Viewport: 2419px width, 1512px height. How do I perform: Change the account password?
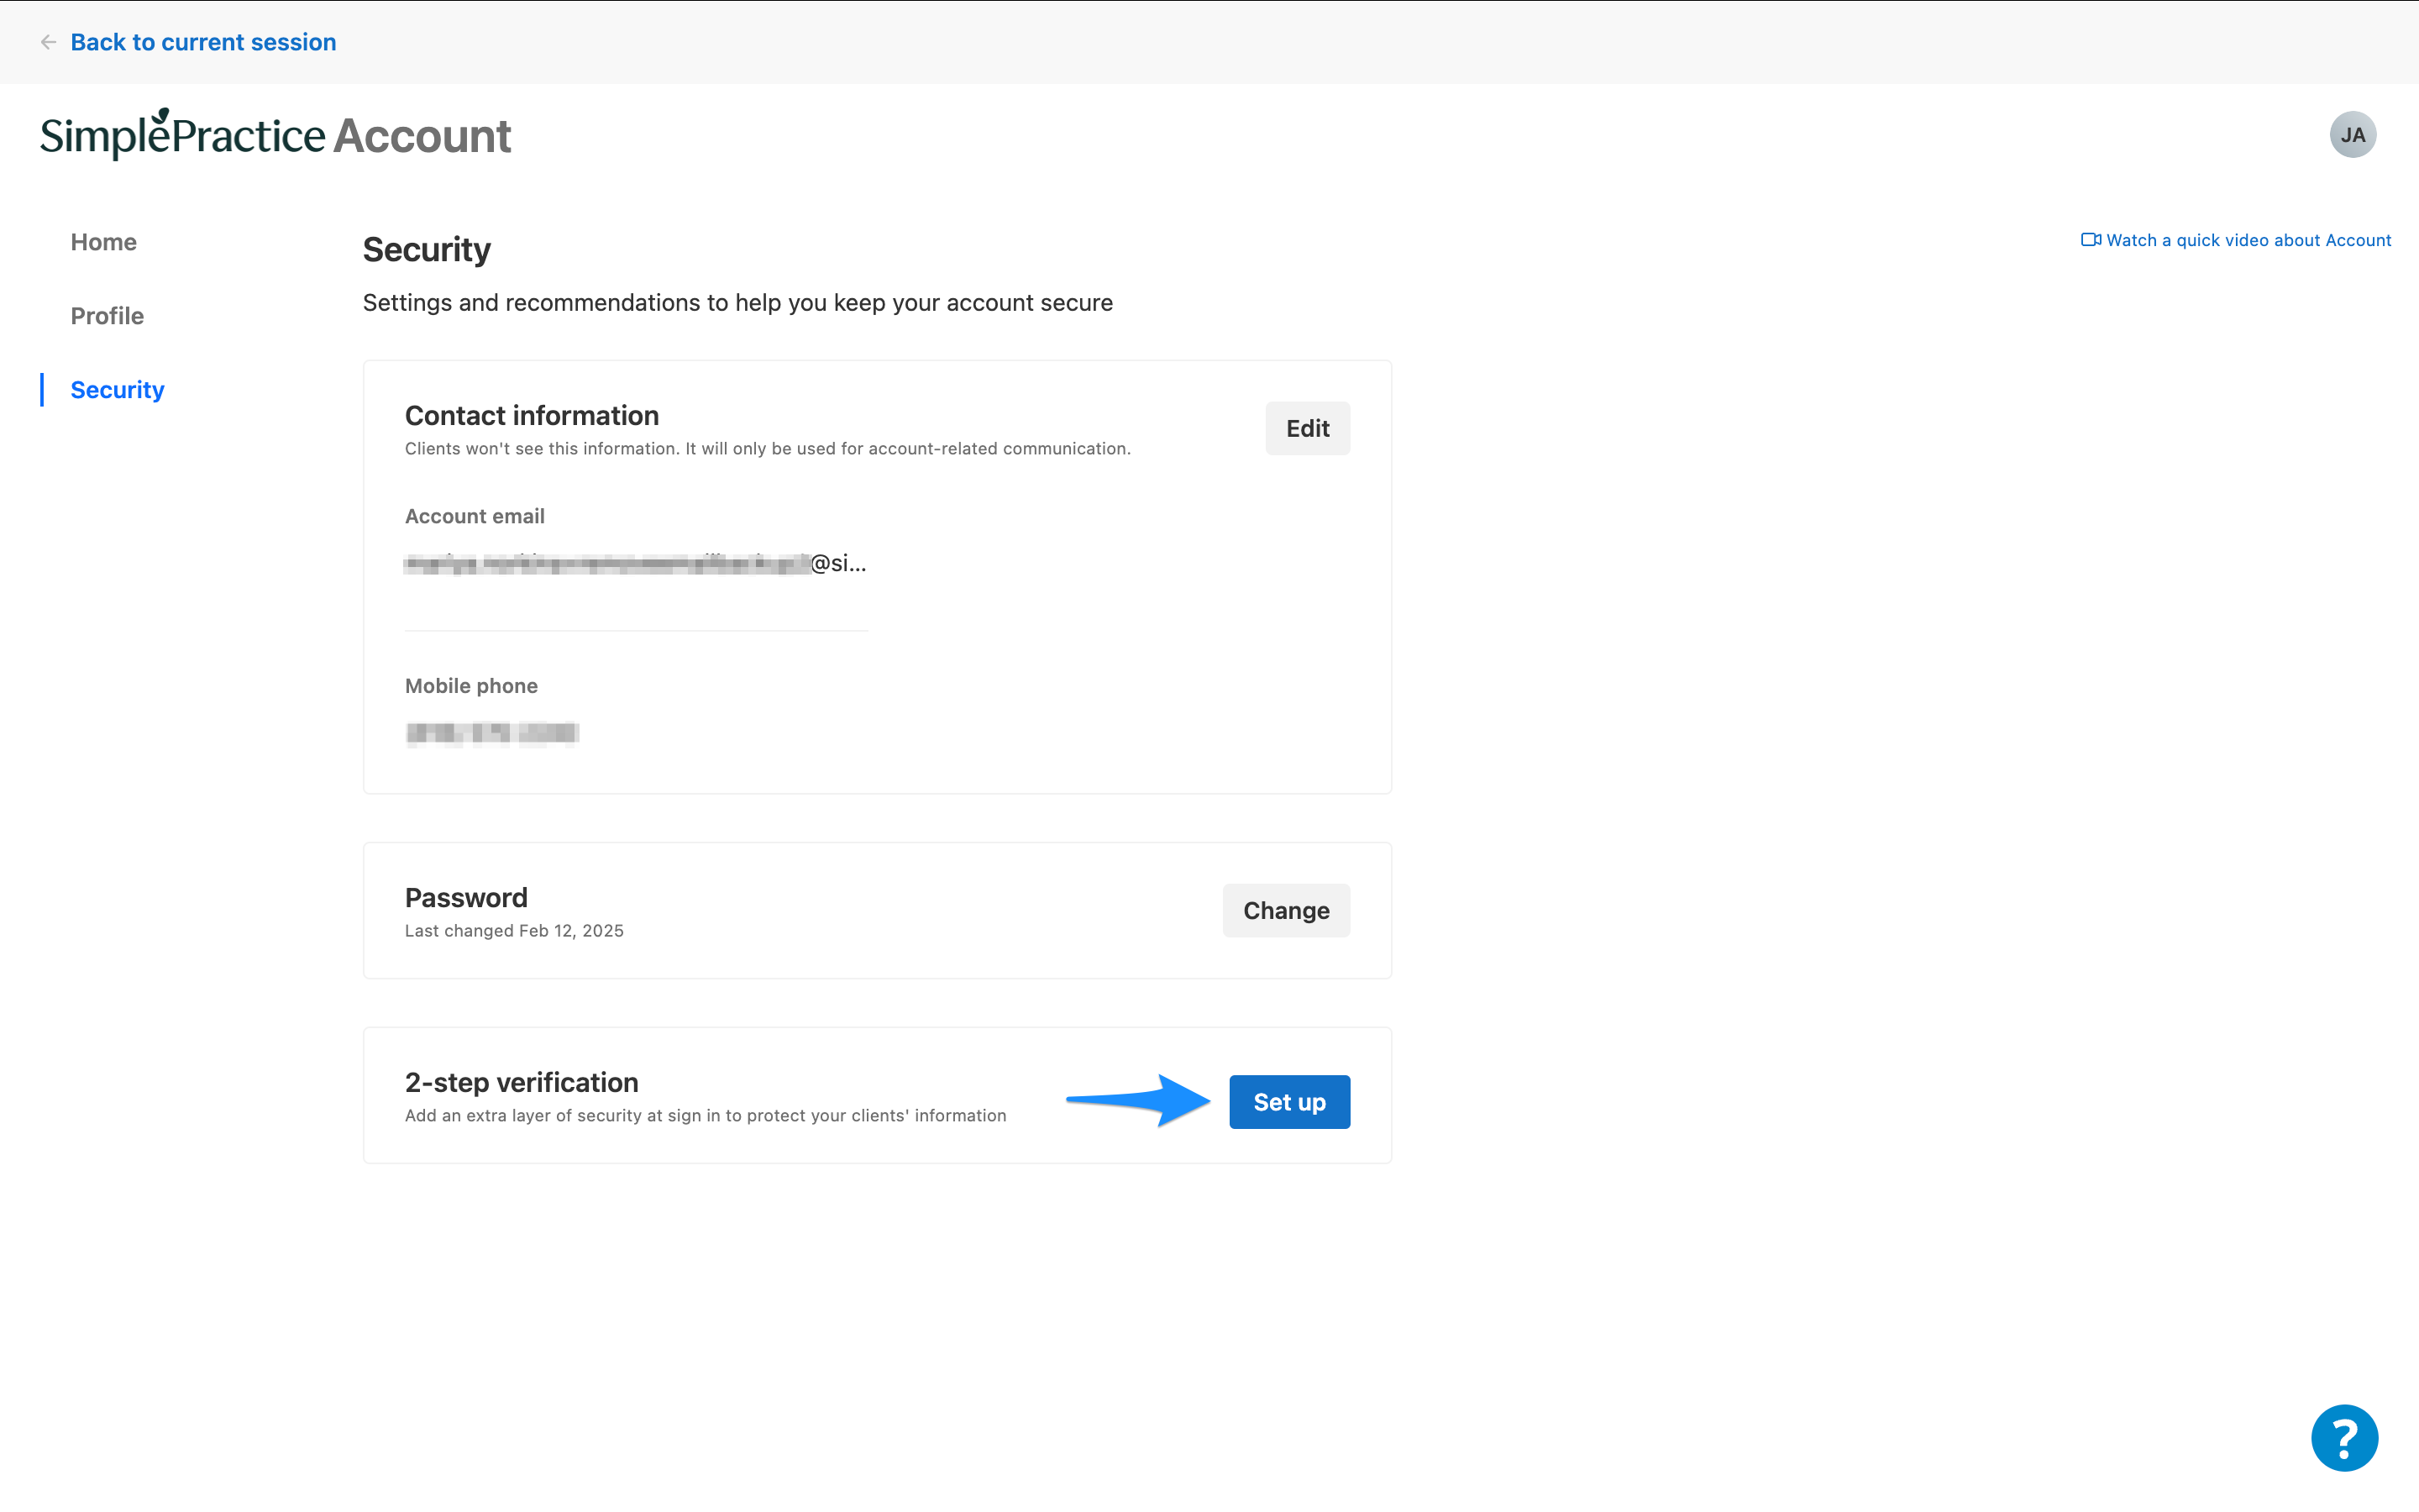[1285, 911]
